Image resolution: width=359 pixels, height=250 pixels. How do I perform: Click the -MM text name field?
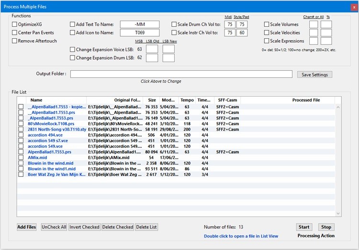pos(140,24)
